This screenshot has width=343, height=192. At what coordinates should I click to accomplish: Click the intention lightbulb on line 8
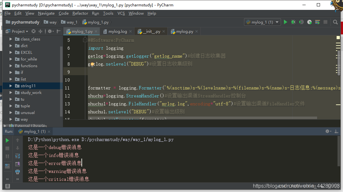coord(92,64)
